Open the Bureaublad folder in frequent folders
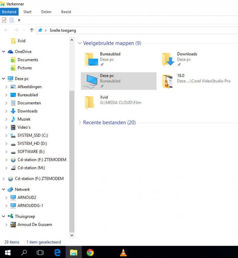The width and height of the screenshot is (238, 258). [x=91, y=59]
